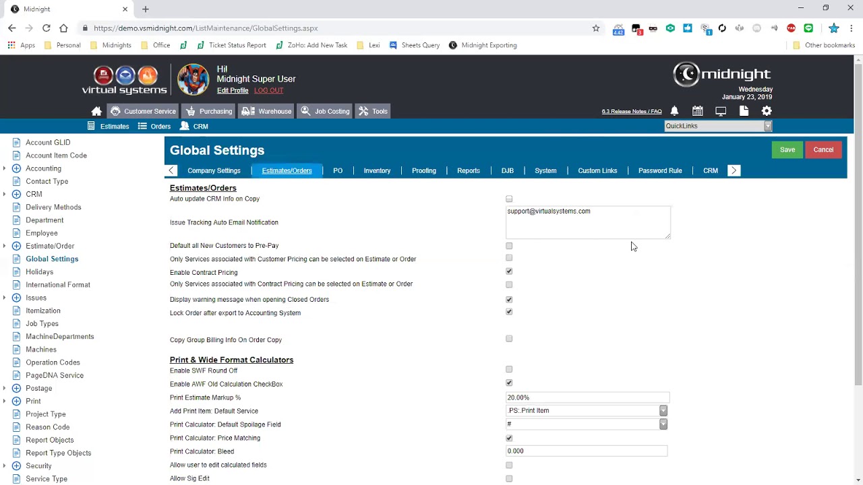Screen dimensions: 863x485
Task: Open the Warehouse menu
Action: point(267,111)
